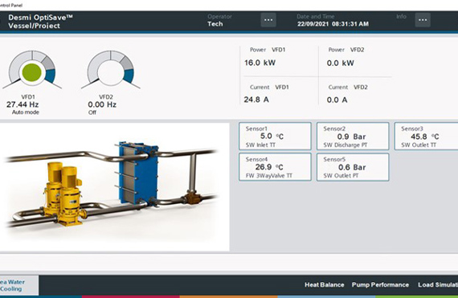Open the Load Simulation page
458x298 pixels.
(x=438, y=285)
